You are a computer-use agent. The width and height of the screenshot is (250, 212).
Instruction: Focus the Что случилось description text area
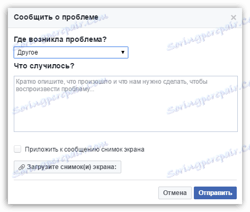126,104
